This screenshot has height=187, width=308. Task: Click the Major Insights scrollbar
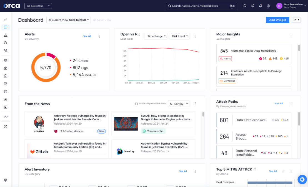pyautogui.click(x=299, y=48)
